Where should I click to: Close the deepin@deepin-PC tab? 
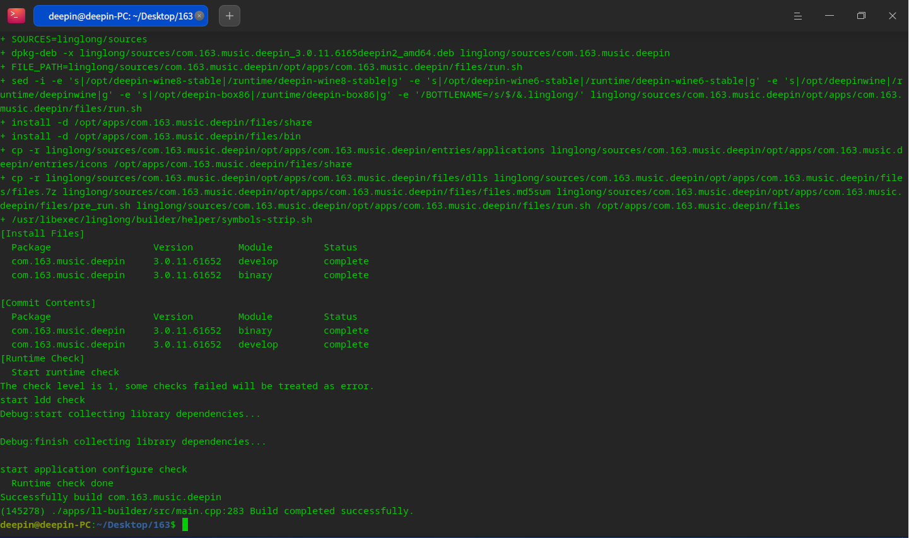199,16
